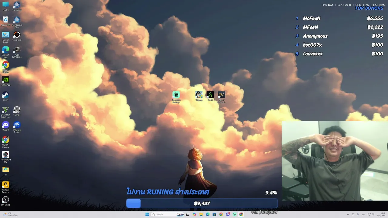This screenshot has height=218, width=388.
Task: Select the PUBG BATTLEGROUNDS shortcut
Action: [x=17, y=52]
